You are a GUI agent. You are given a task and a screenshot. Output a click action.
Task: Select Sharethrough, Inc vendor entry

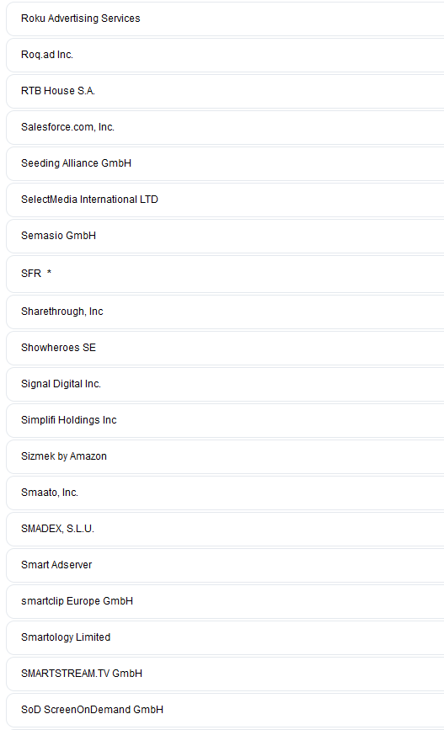(225, 312)
